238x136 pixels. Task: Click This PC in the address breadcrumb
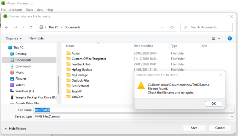coord(54,27)
